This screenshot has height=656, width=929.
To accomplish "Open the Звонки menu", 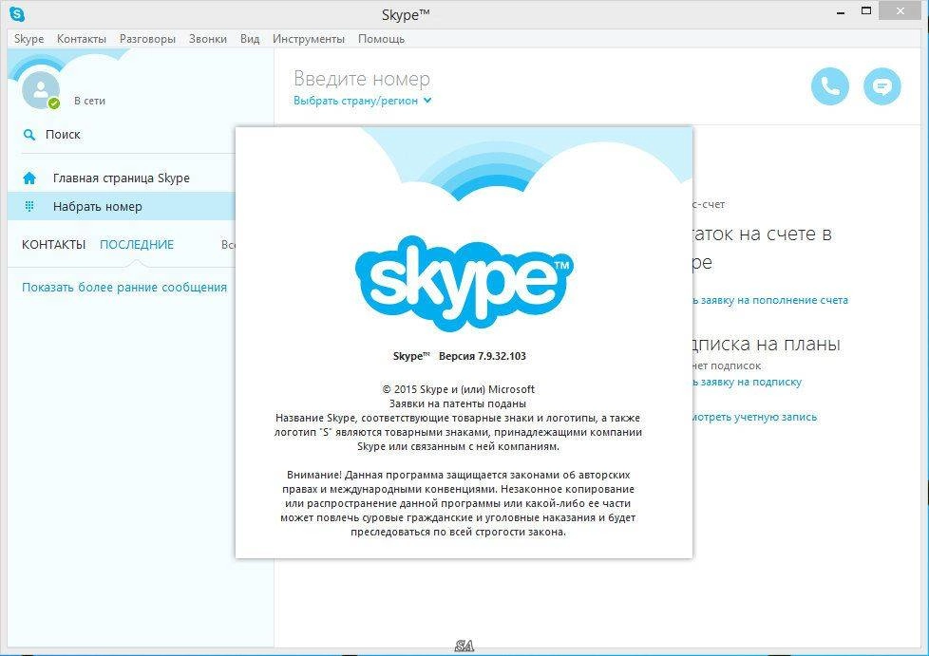I will [x=208, y=39].
